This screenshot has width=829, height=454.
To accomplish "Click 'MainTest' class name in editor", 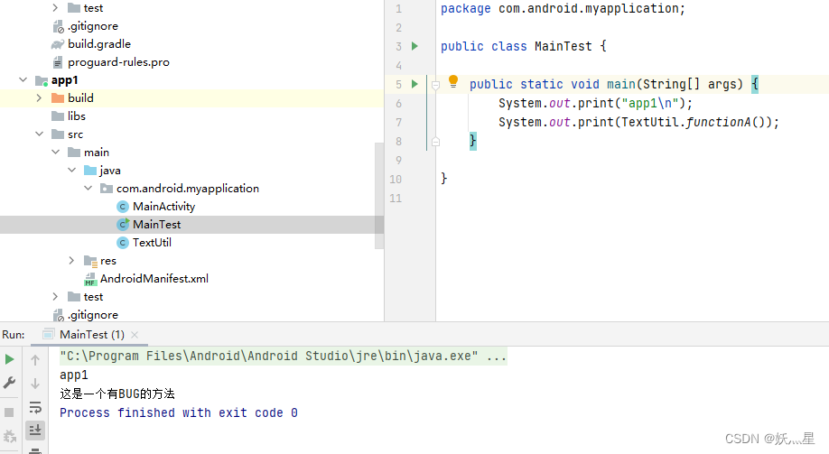I will pyautogui.click(x=564, y=46).
